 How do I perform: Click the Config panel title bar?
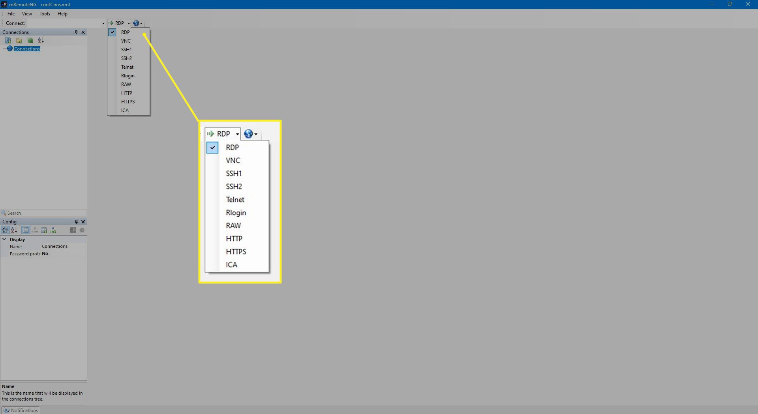point(38,222)
